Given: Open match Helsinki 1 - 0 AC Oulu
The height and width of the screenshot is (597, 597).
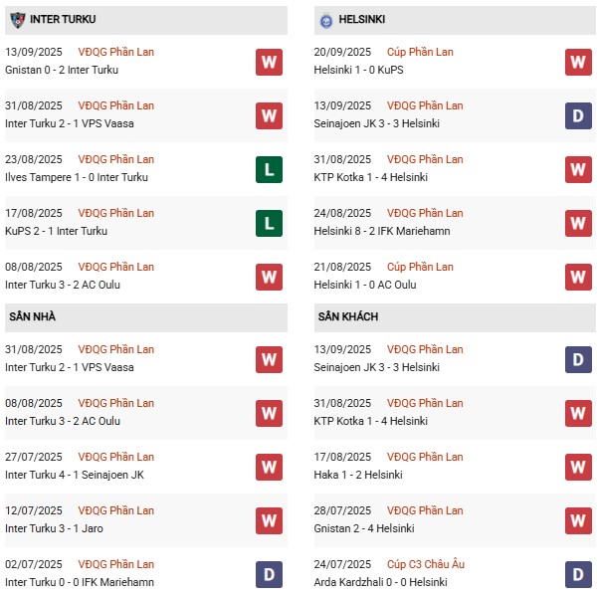Looking at the screenshot, I should click(x=365, y=285).
